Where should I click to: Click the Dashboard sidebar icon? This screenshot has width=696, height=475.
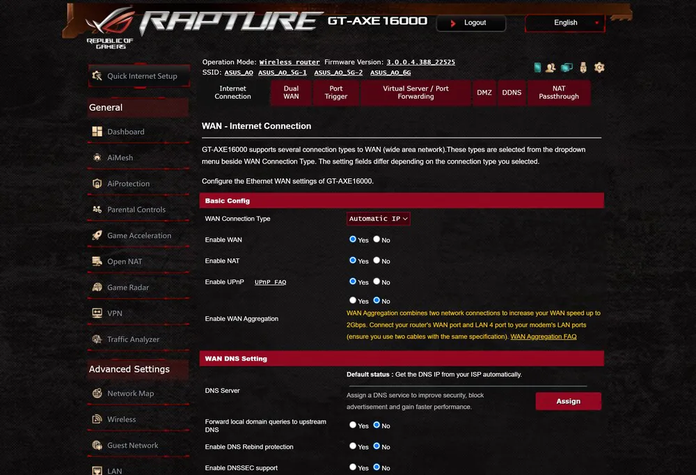pos(97,132)
